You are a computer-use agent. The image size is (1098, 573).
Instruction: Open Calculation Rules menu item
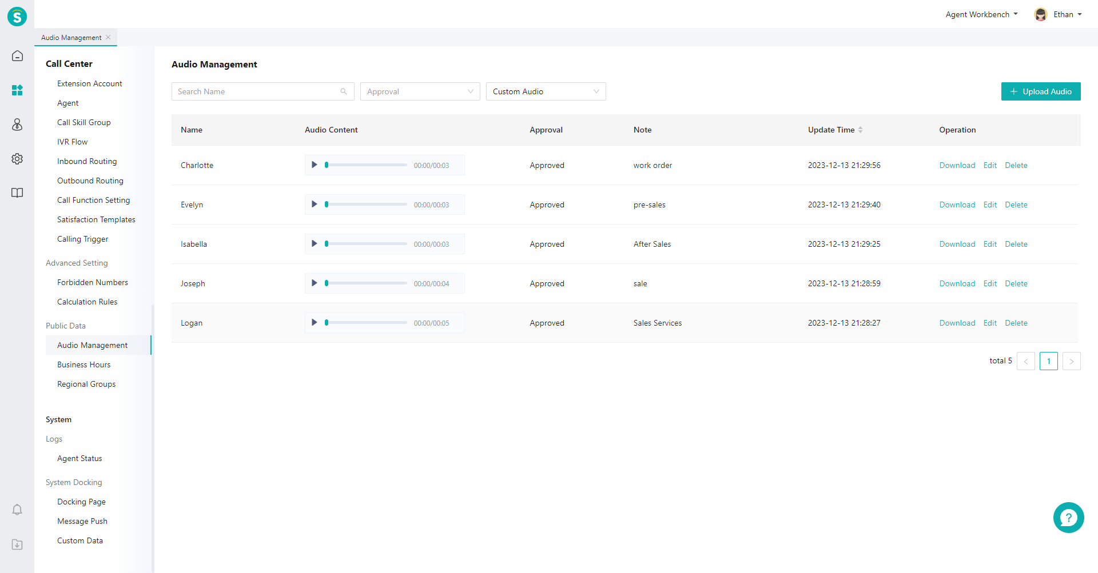click(x=87, y=302)
